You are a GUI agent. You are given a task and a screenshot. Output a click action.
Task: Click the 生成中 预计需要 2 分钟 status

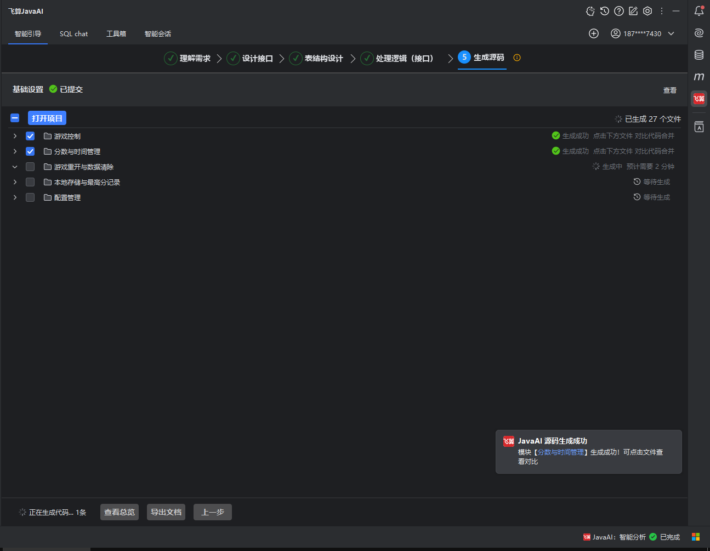(633, 166)
